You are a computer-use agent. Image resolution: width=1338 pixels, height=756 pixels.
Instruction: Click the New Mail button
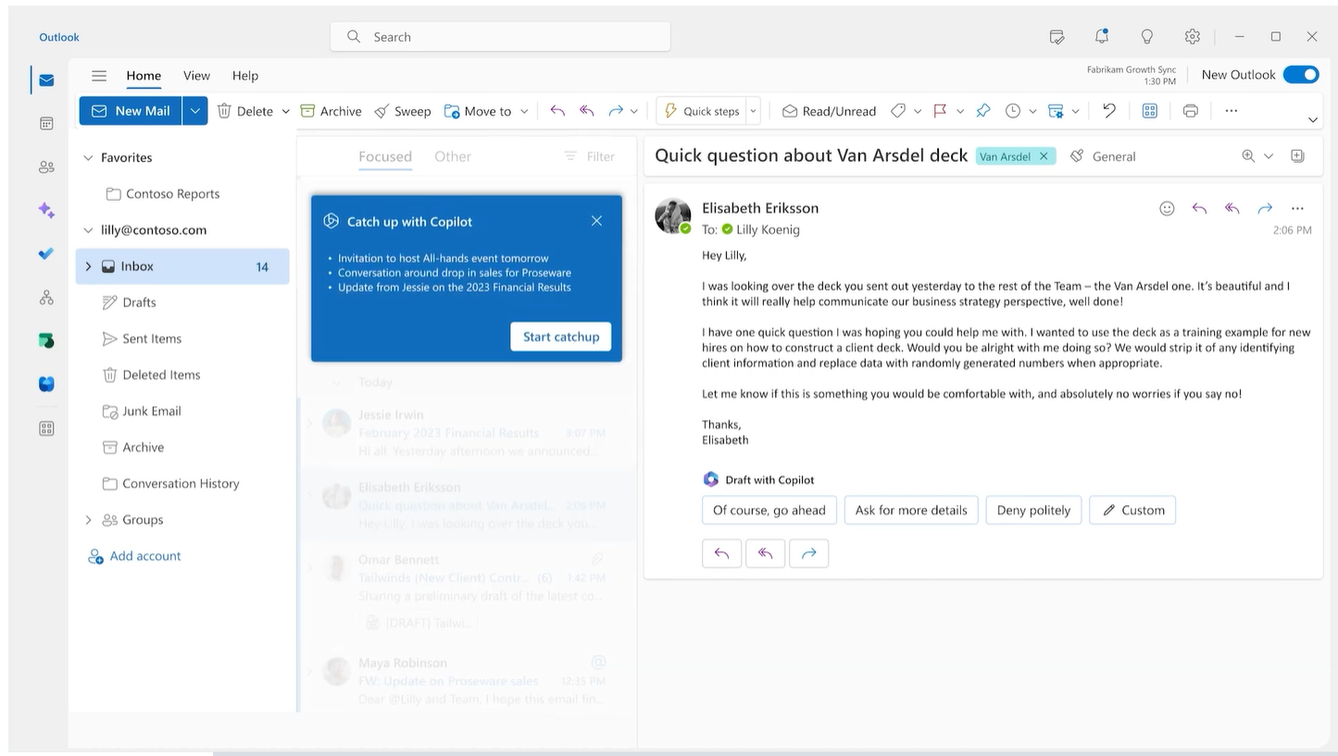click(131, 111)
